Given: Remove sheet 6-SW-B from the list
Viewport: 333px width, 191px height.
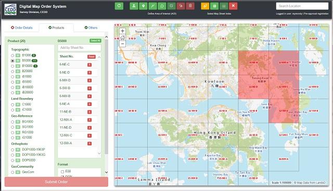Looking at the screenshot, I should click(x=89, y=88).
